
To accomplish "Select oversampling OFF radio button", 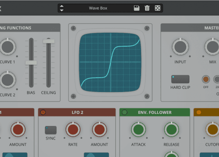I will [206, 79].
